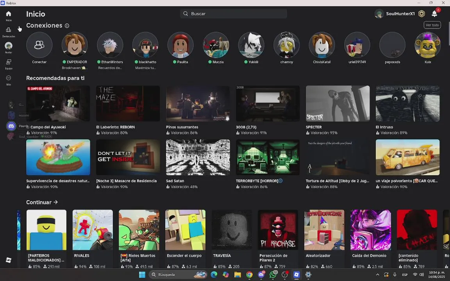Click the Conexiones info icon
This screenshot has width=450, height=281.
point(67,25)
